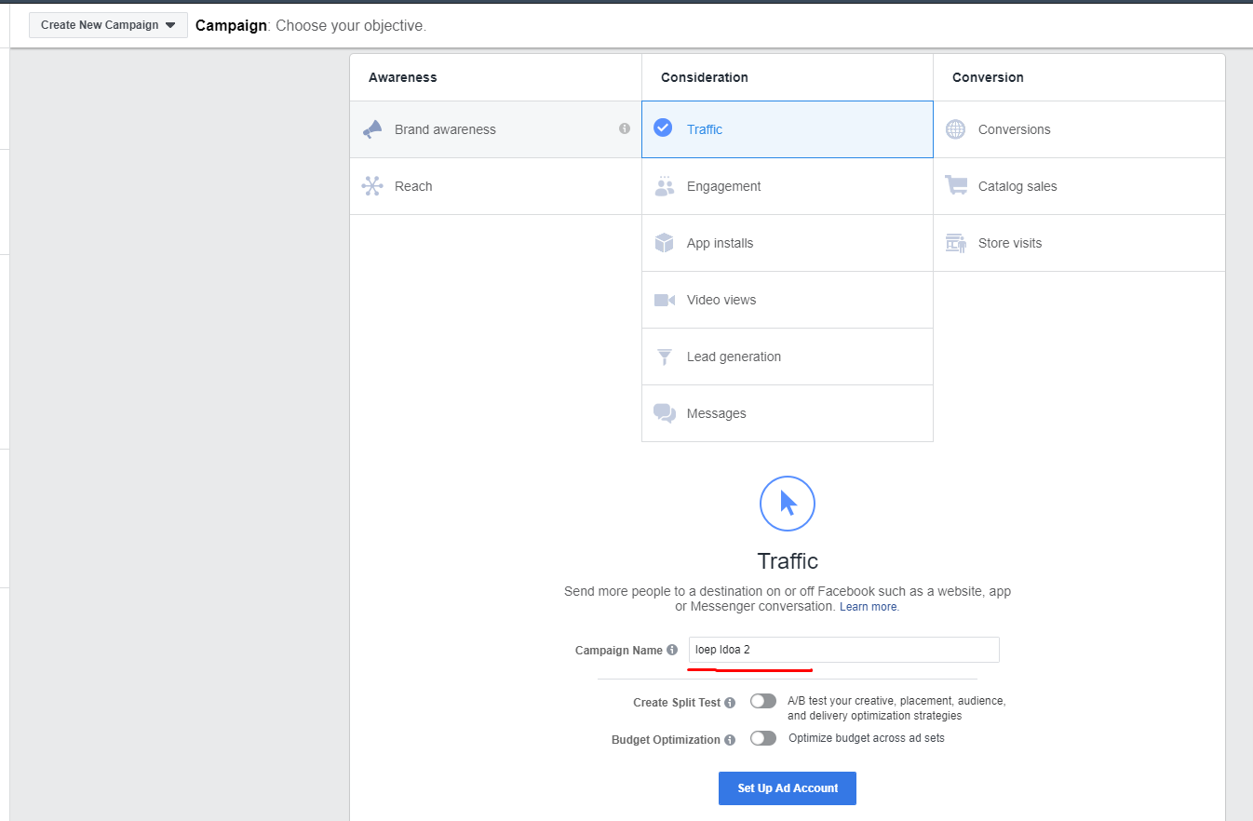Click the Campaign Name text field
This screenshot has height=821, width=1253.
tap(843, 650)
